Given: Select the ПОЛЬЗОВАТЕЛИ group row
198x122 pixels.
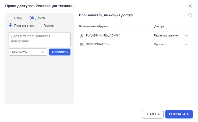Looking at the screenshot, I should (x=98, y=45).
